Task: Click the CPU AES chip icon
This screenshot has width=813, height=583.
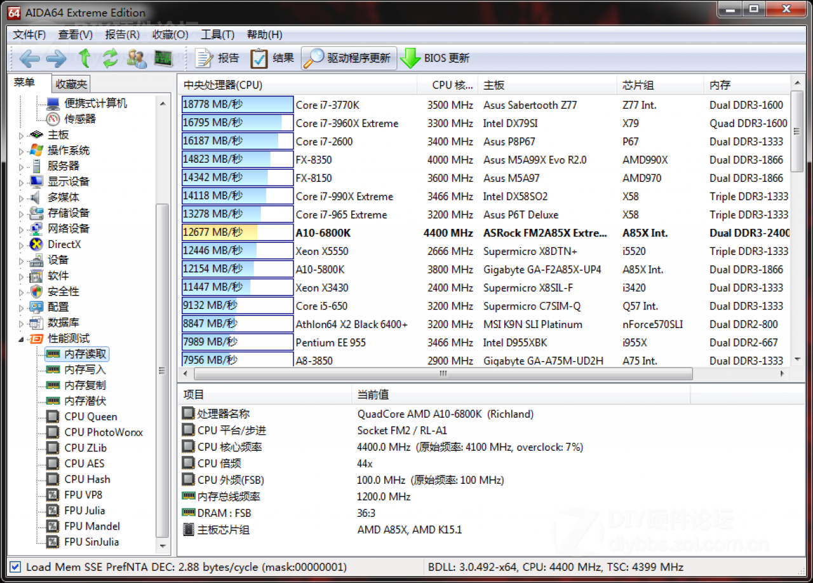Action: (x=53, y=463)
